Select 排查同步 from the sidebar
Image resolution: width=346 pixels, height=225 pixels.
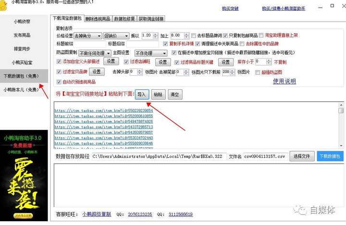pyautogui.click(x=22, y=49)
